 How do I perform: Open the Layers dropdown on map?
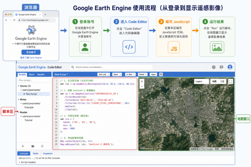[x=201, y=82]
